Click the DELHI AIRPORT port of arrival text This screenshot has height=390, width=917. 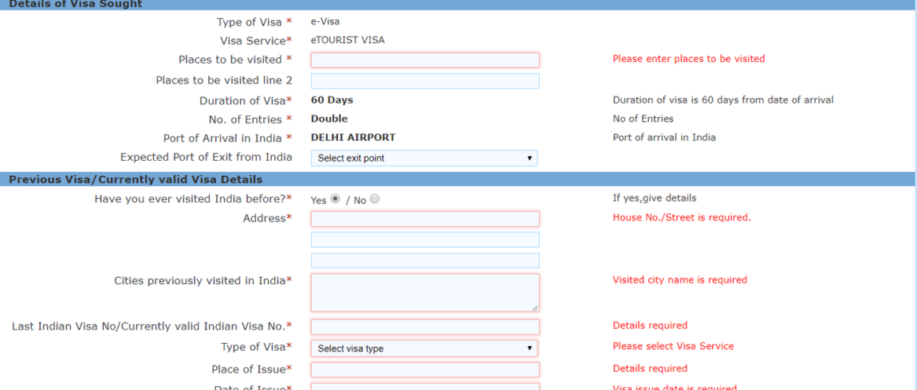(353, 137)
